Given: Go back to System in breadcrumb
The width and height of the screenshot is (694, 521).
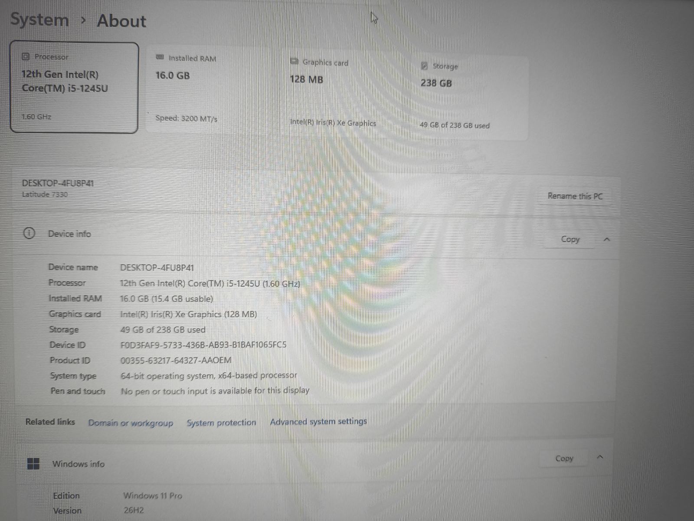Looking at the screenshot, I should coord(39,20).
